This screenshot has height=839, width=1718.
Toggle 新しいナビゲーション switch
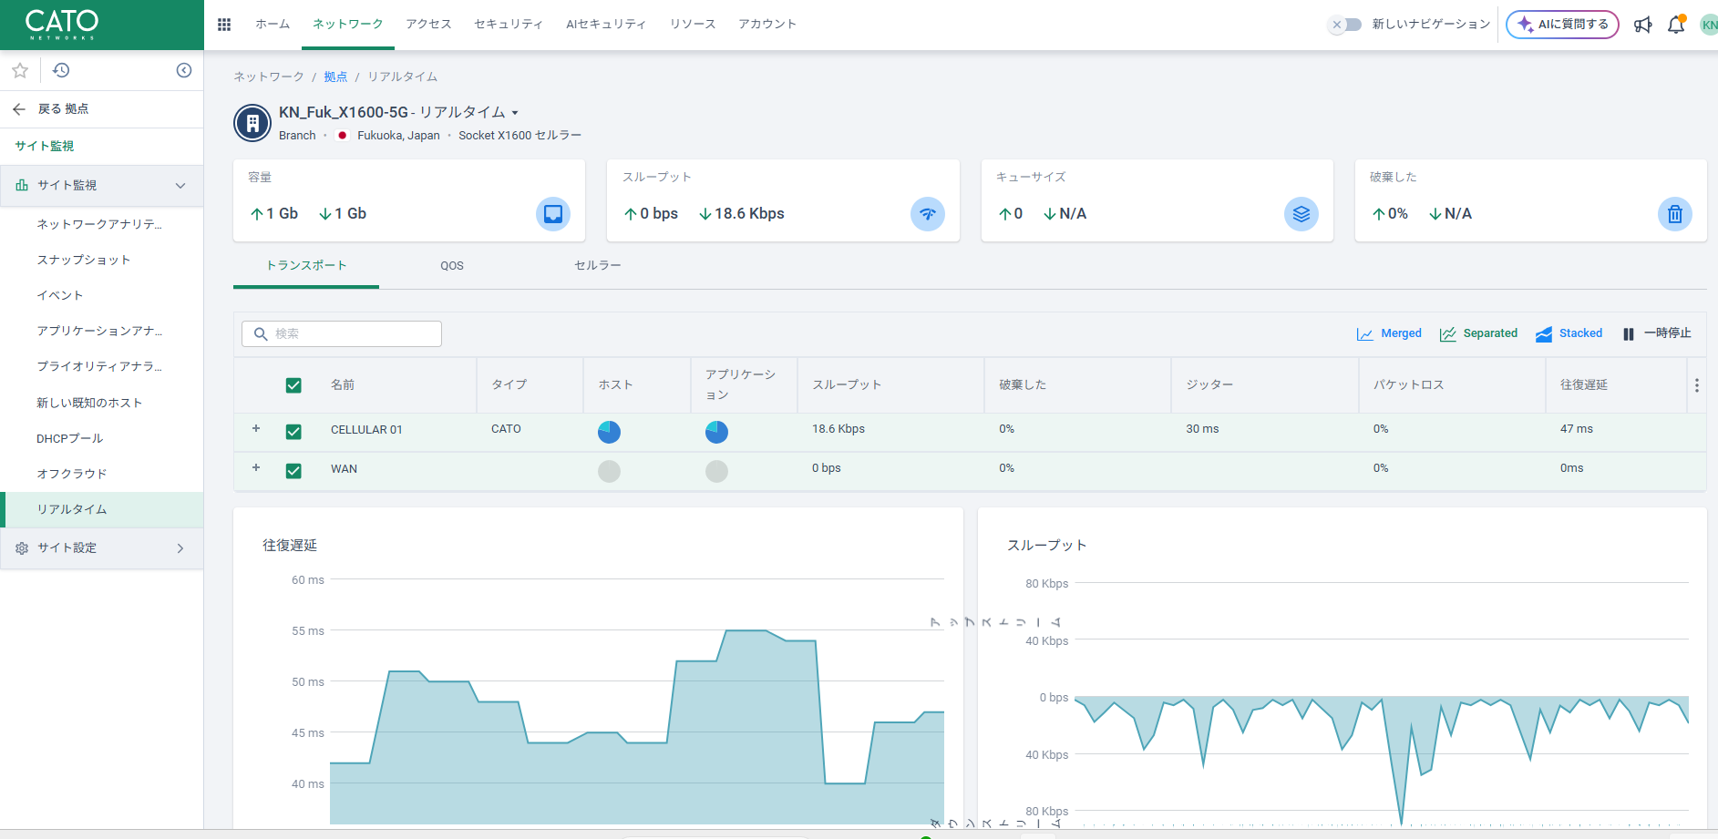[1344, 25]
